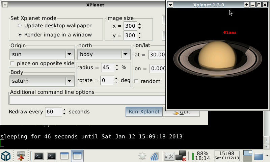The image size is (270, 162).
Task: Open the start menu cube icon
Action: [6, 156]
